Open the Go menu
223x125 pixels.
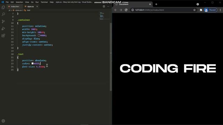(32, 2)
